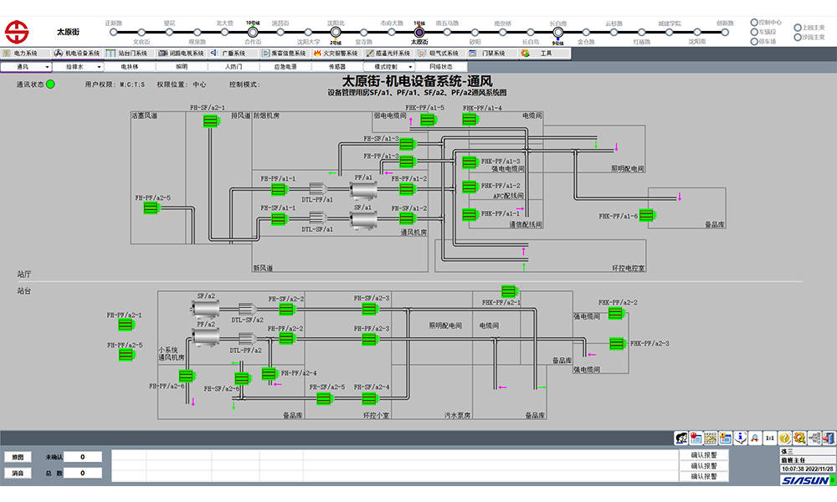This screenshot has width=837, height=502.
Task: Click the blue information icon in bottom toolbar
Action: point(739,438)
